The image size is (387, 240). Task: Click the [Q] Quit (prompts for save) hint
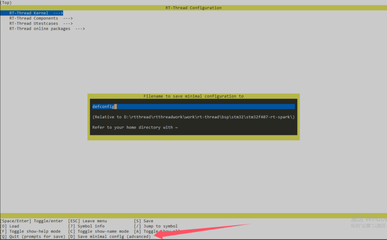coord(33,236)
